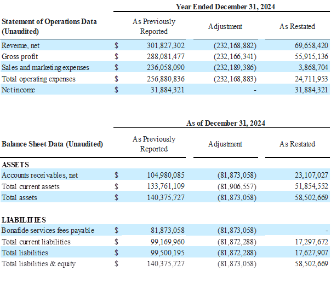The width and height of the screenshot is (331, 281).
Task: Select Accounts receivables restated value 23,107,027
Action: tap(311, 175)
